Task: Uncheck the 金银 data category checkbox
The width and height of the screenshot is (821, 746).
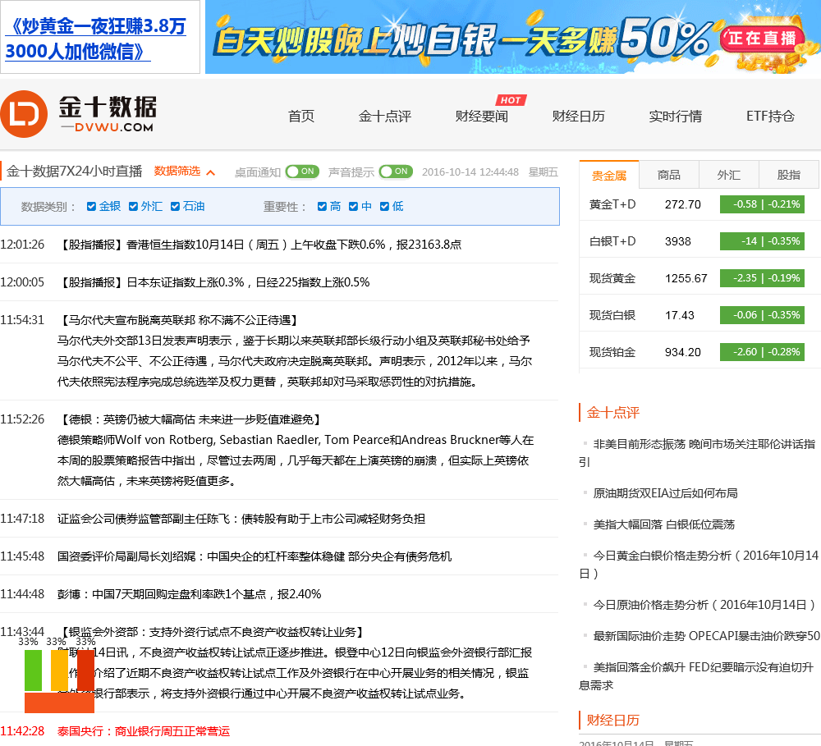Action: pyautogui.click(x=92, y=207)
